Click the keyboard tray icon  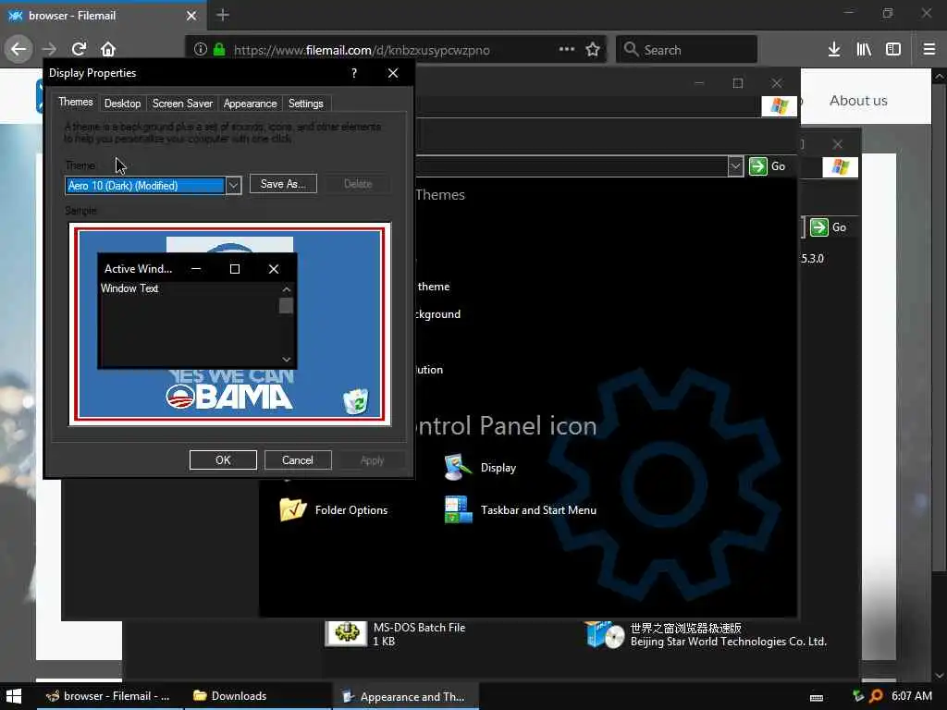817,697
